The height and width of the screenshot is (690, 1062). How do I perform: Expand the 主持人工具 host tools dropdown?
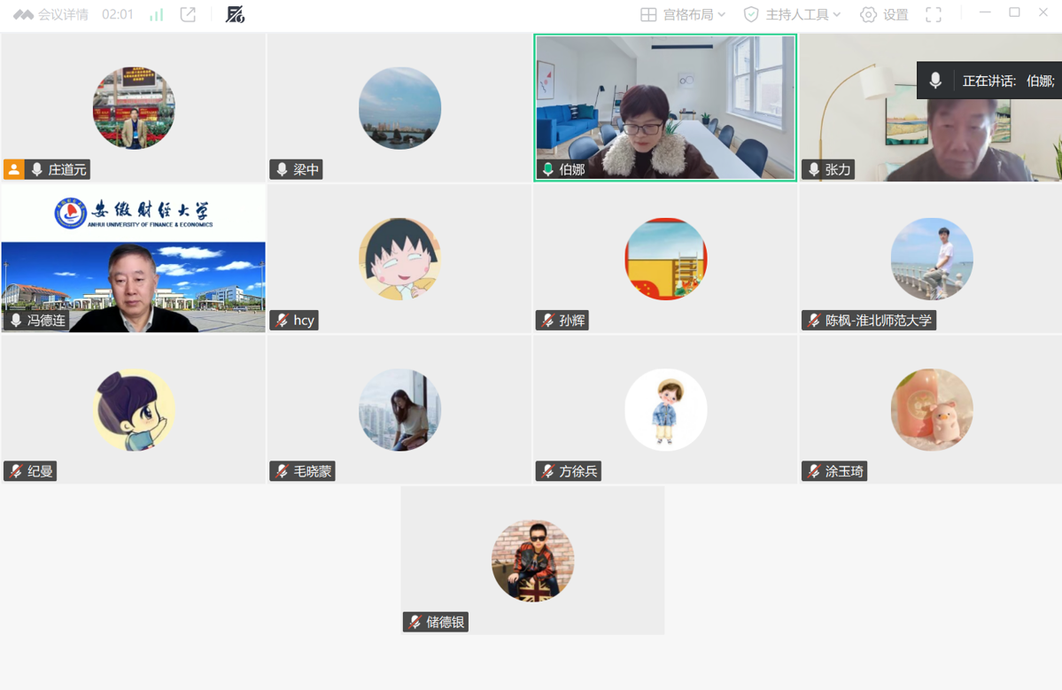point(792,15)
